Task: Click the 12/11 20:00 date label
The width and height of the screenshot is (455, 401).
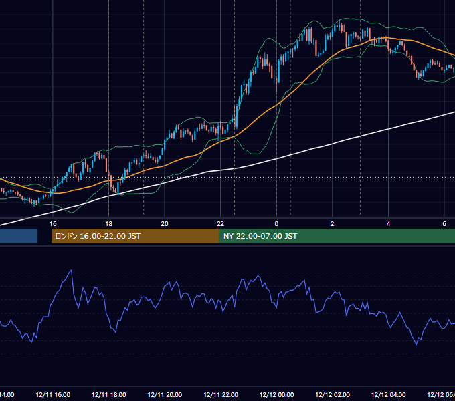Action: [x=165, y=394]
